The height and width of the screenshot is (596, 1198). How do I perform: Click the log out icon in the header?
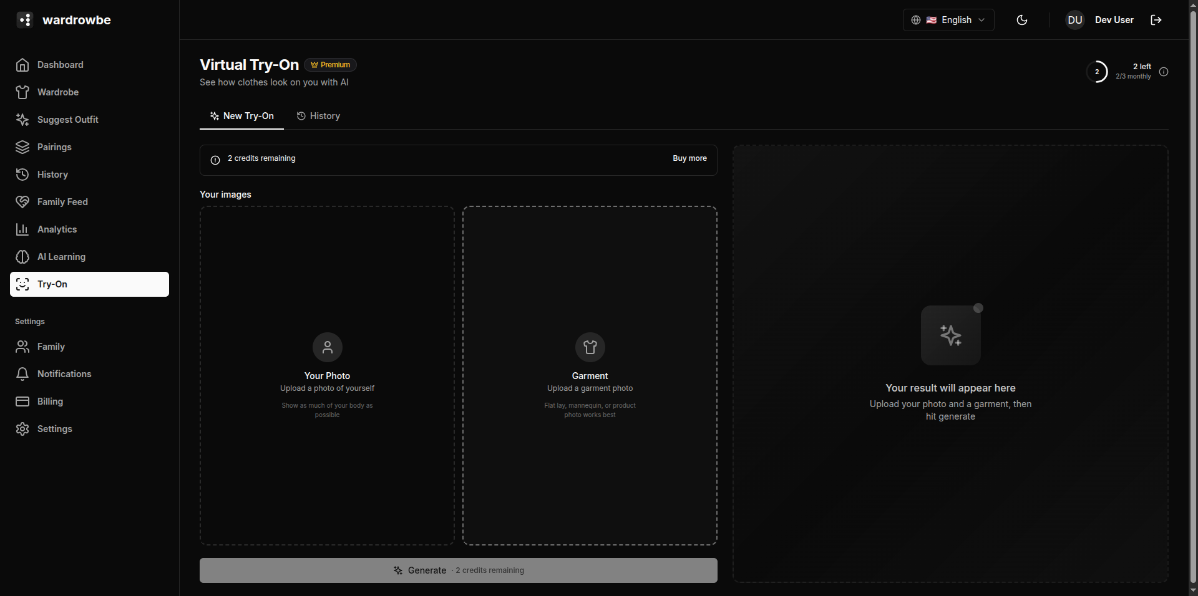click(x=1155, y=19)
